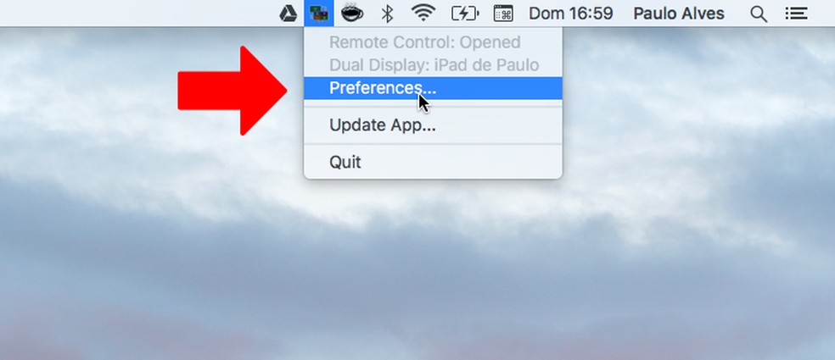Click the empty menu bar area left of Drive

(138, 14)
